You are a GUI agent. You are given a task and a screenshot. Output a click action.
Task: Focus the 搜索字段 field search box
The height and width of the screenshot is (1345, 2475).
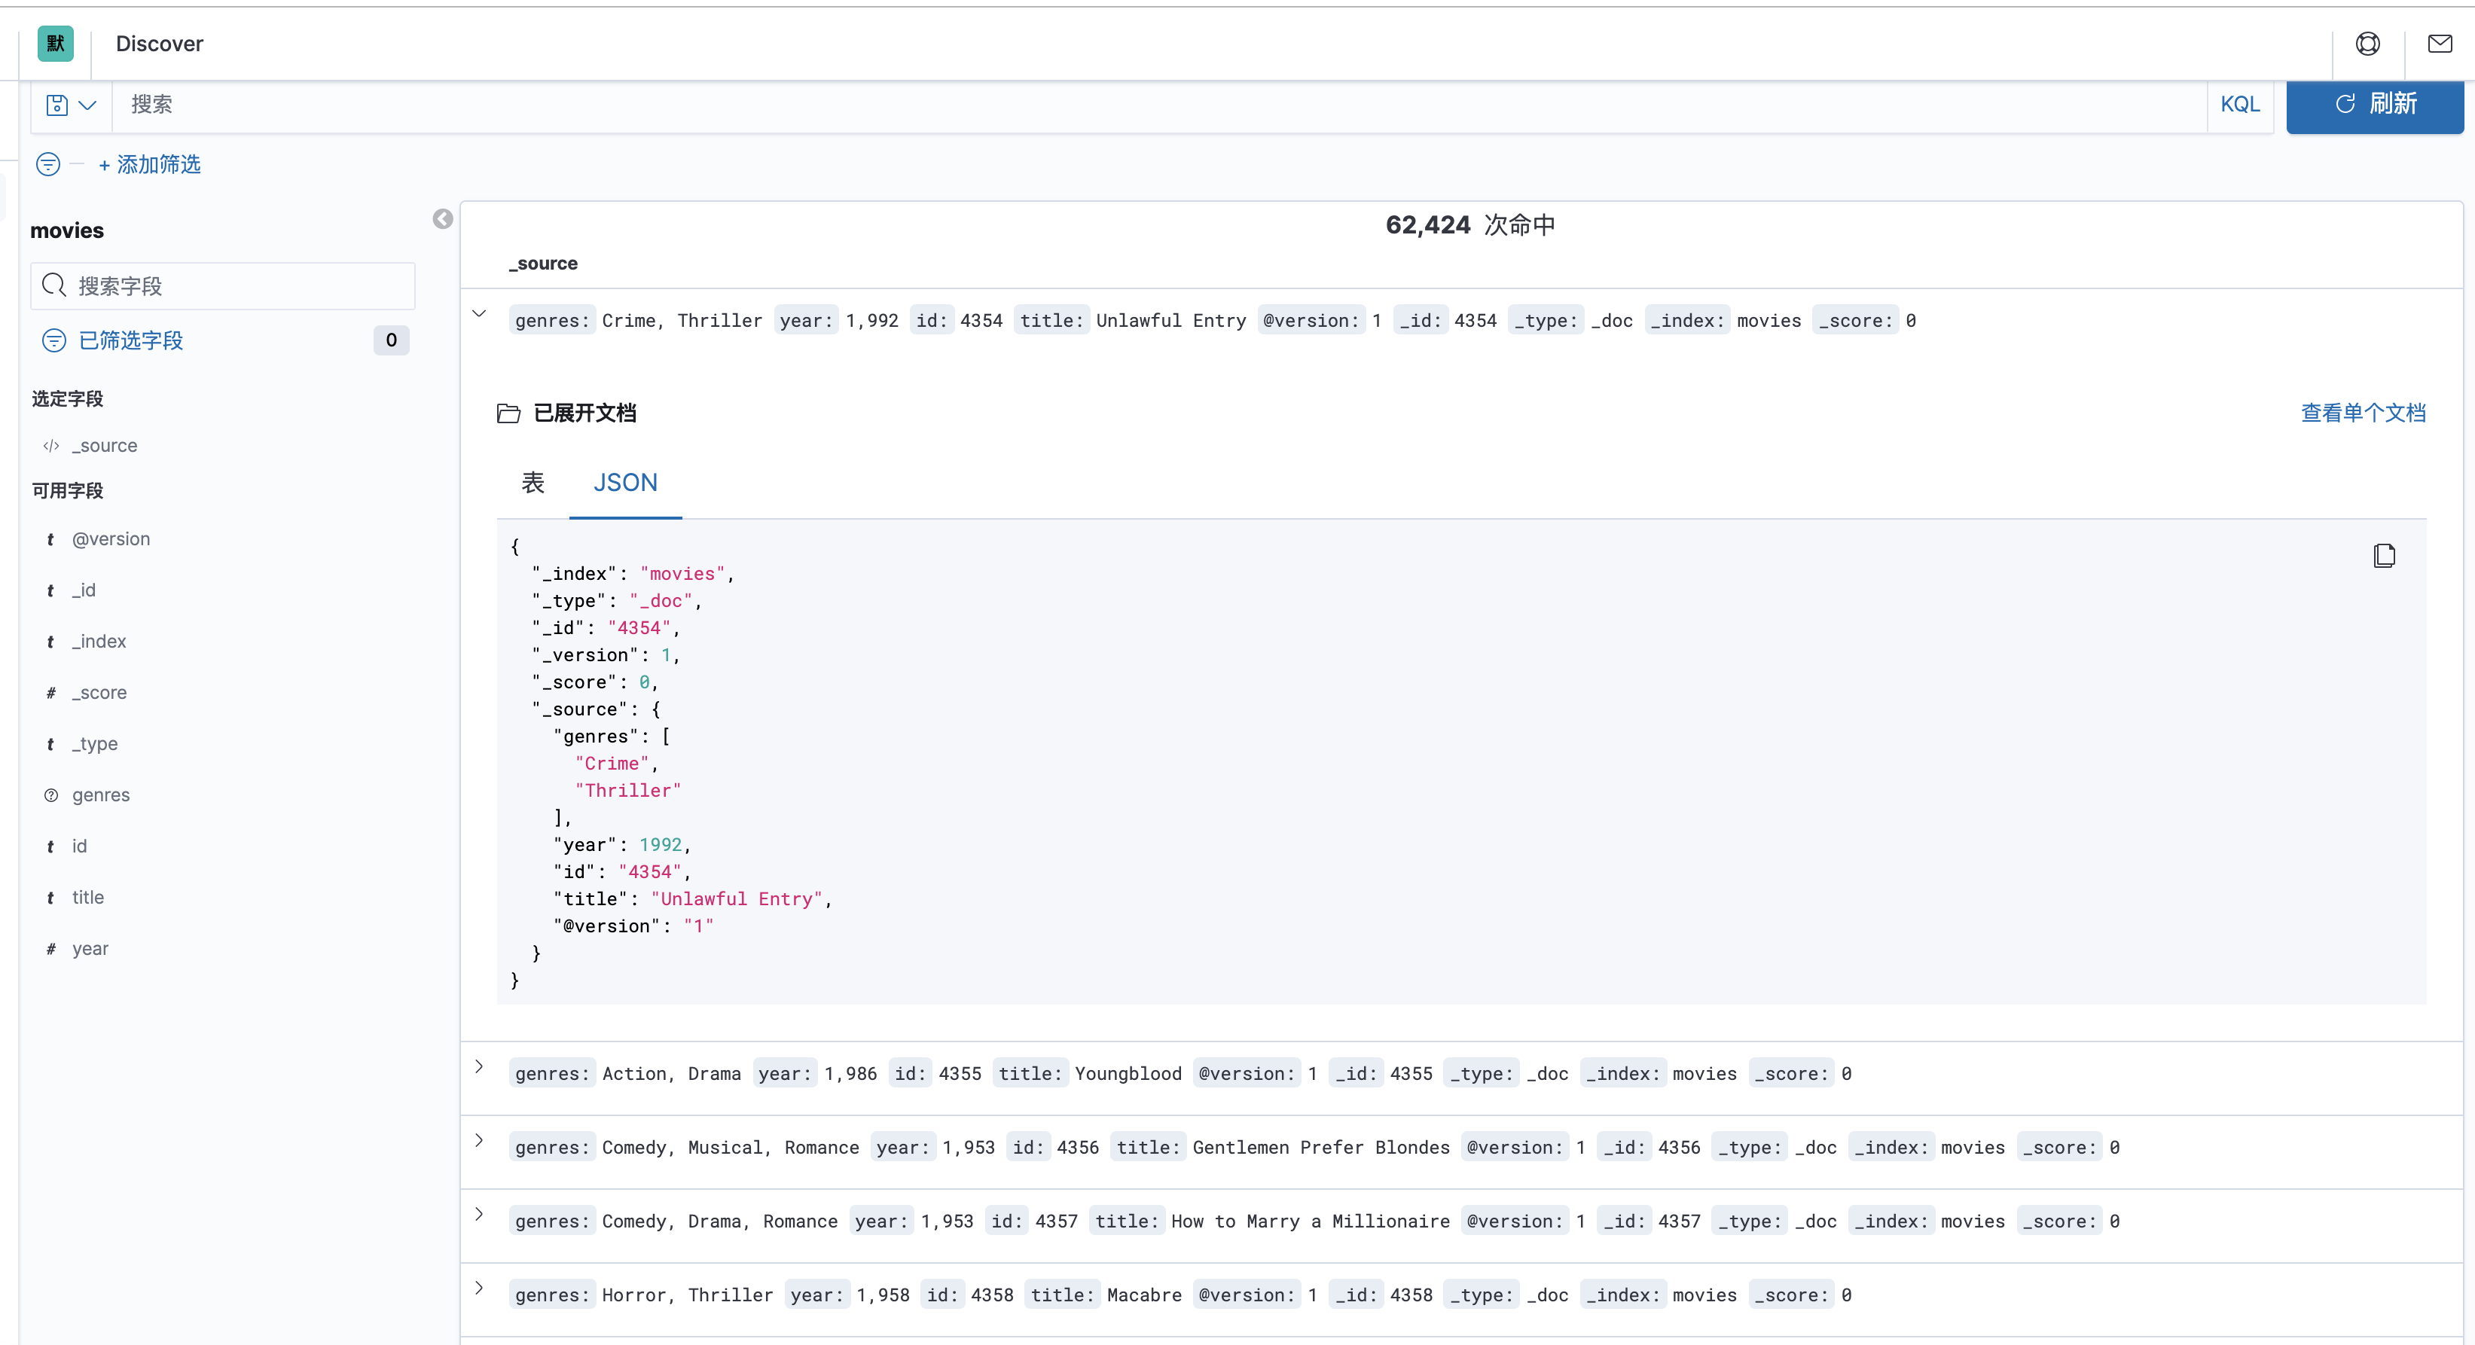(223, 286)
